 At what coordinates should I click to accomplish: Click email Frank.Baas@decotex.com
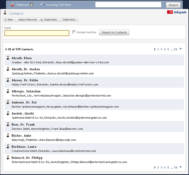point(67,129)
